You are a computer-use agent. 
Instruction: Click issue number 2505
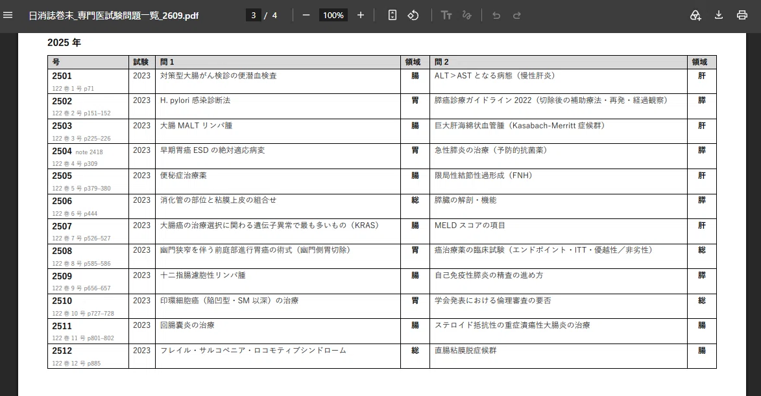pos(62,176)
